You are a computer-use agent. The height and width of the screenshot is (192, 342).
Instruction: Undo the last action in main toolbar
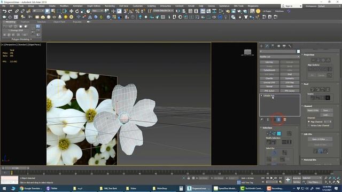(x=4, y=11)
